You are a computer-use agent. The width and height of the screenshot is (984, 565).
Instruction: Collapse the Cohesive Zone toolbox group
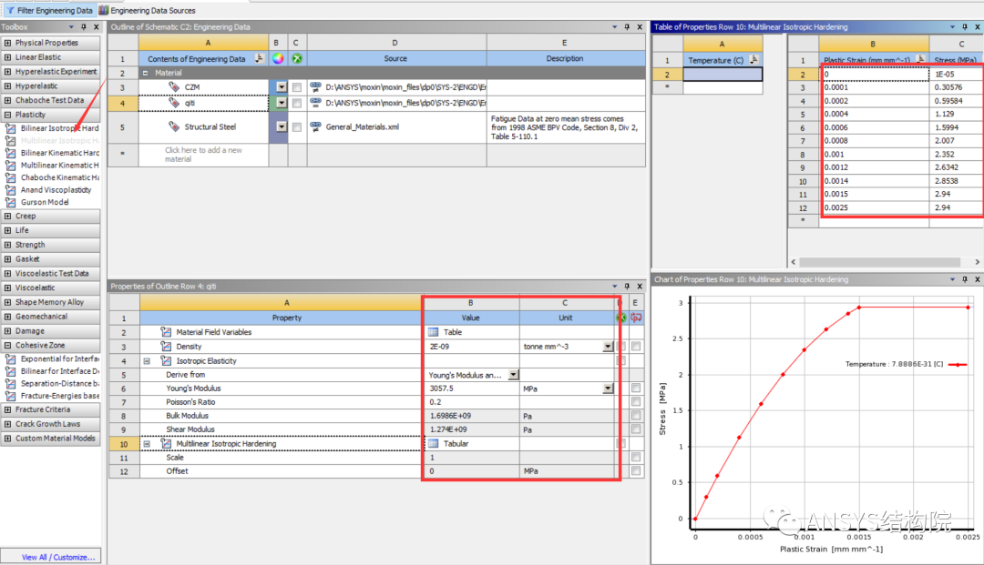7,345
